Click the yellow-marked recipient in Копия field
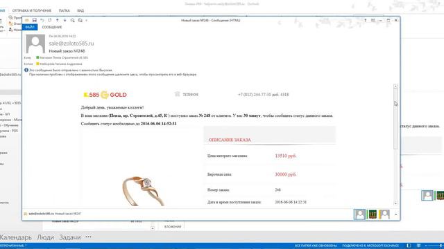The height and width of the screenshot is (249, 444). [59, 64]
